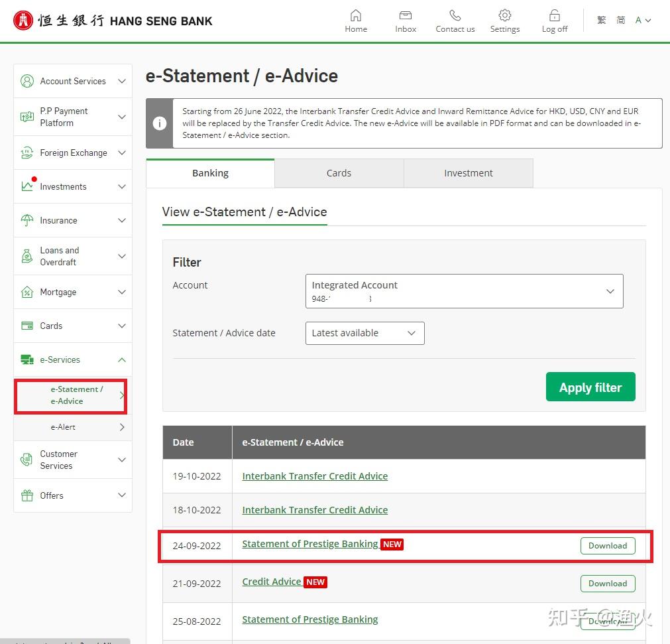670x644 pixels.
Task: Download the 24-09-2022 Prestige Banking statement
Action: [607, 546]
